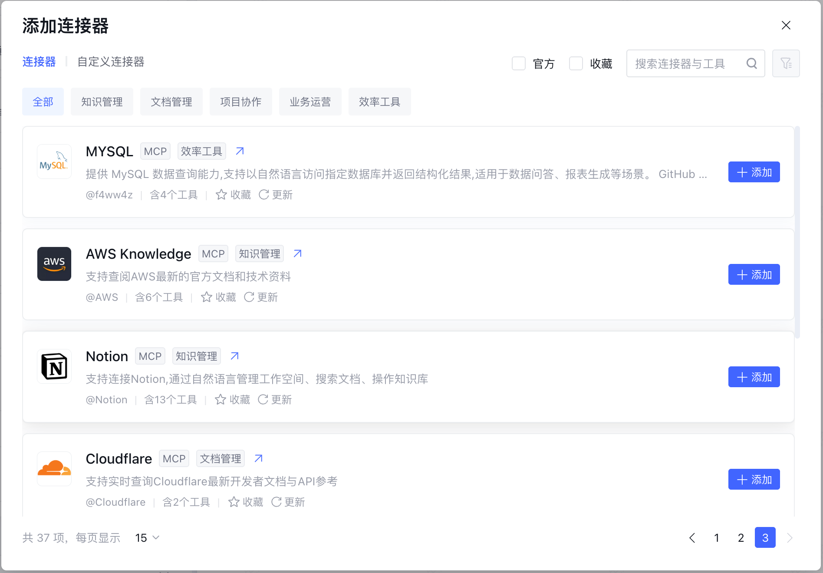Add the AWS Knowledge connector
This screenshot has width=823, height=573.
click(754, 274)
